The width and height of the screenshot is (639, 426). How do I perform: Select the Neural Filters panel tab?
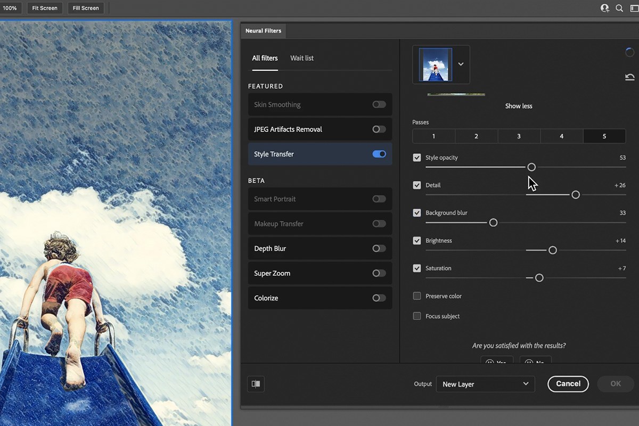pyautogui.click(x=263, y=31)
